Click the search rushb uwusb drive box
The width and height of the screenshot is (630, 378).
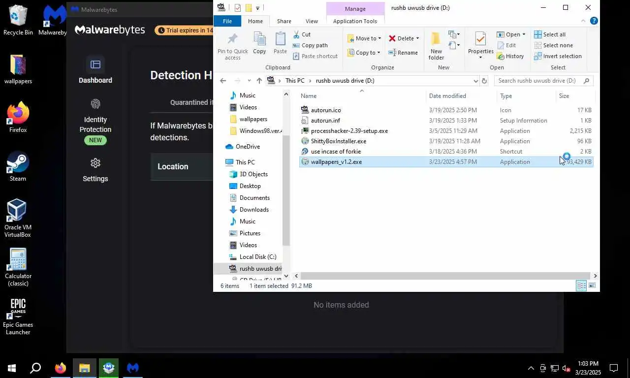point(543,81)
